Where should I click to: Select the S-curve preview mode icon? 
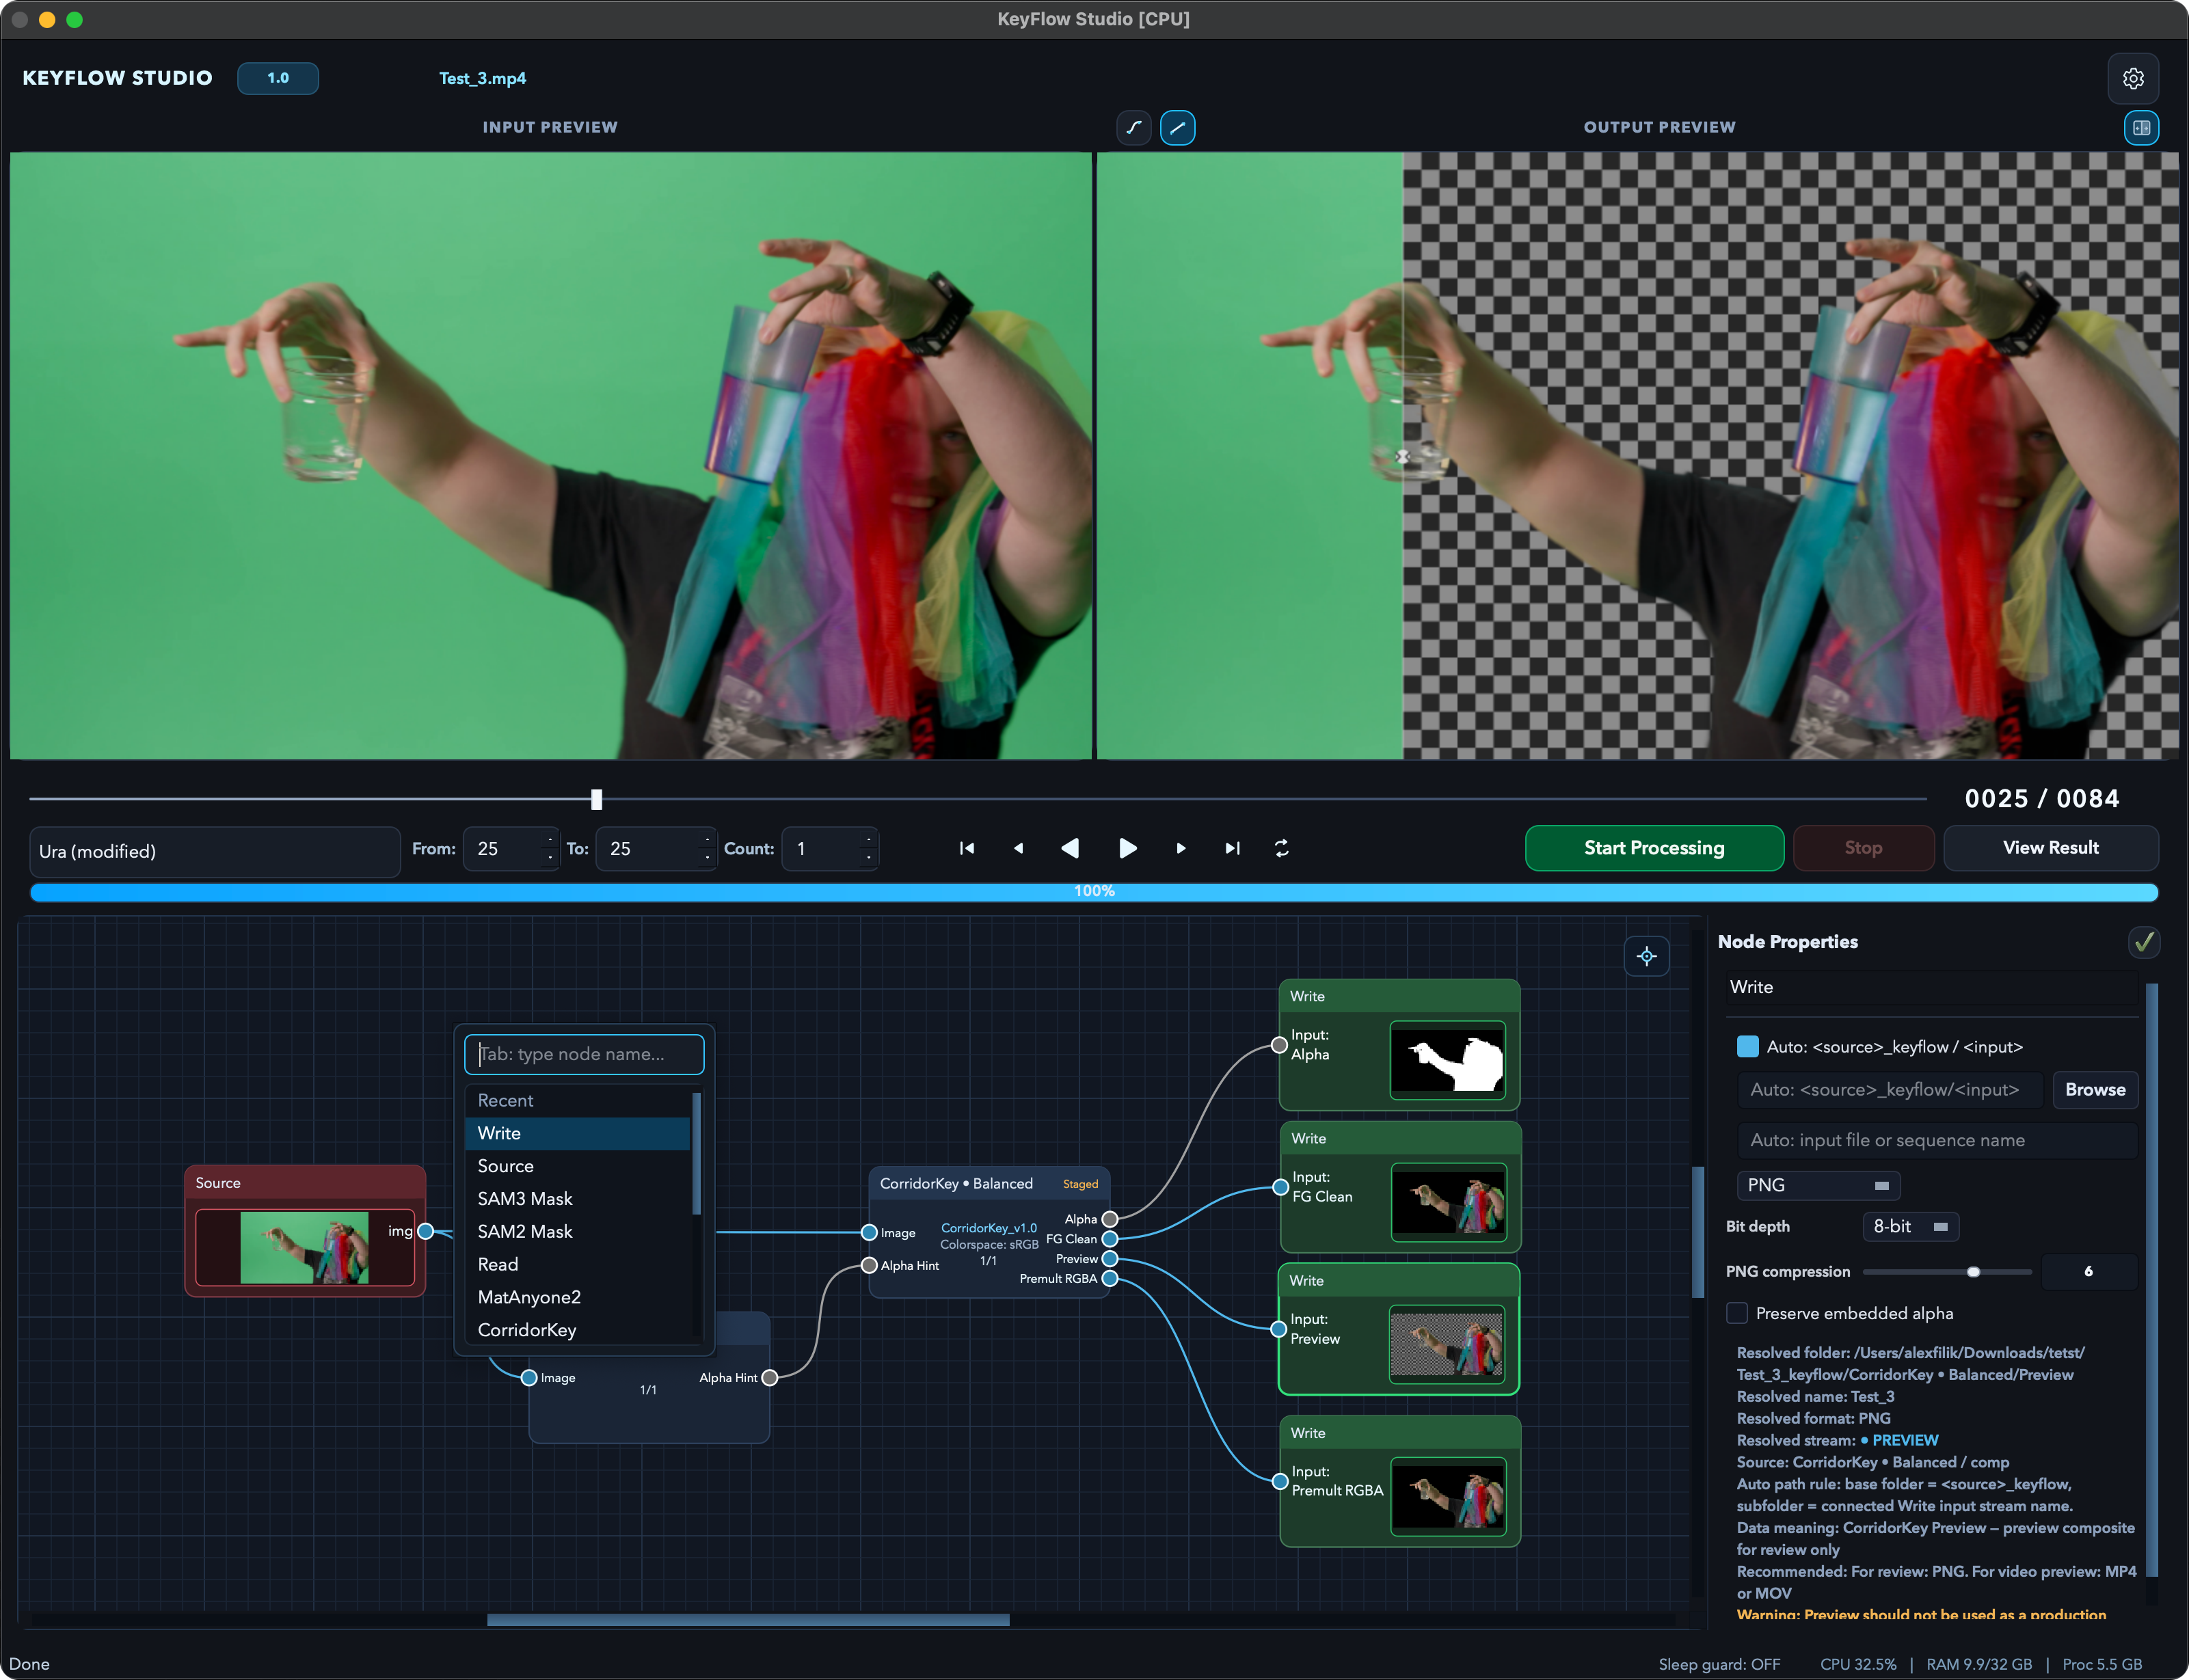(x=1134, y=128)
